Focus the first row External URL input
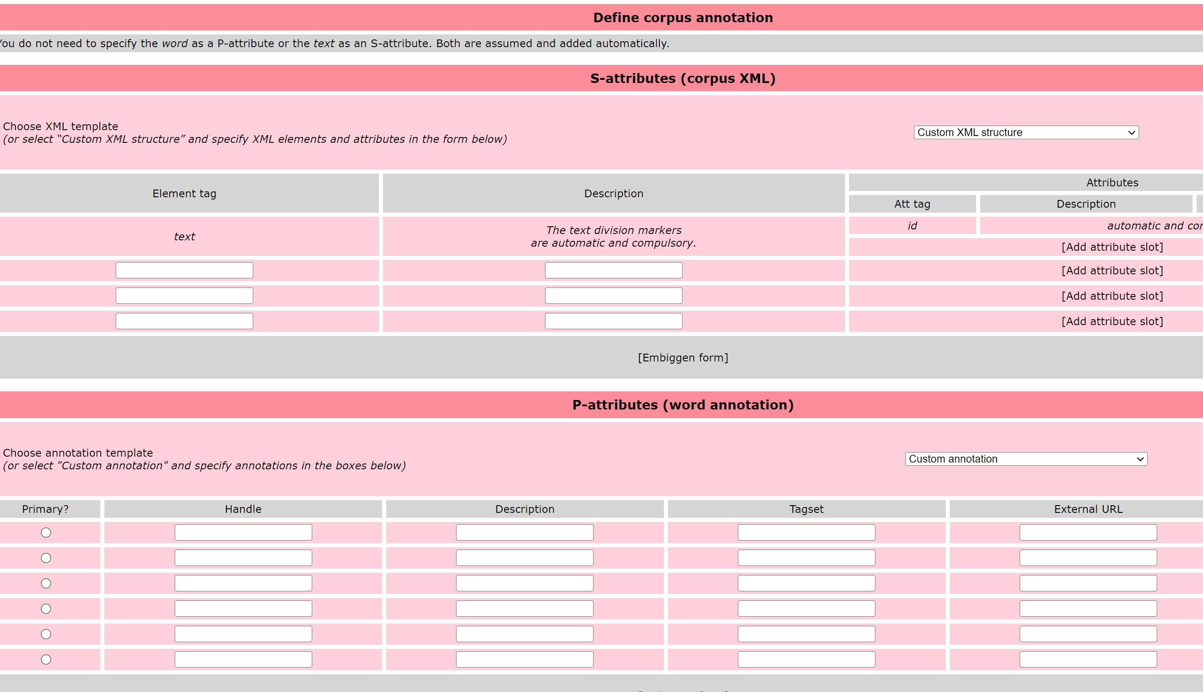Image resolution: width=1203 pixels, height=692 pixels. tap(1088, 533)
